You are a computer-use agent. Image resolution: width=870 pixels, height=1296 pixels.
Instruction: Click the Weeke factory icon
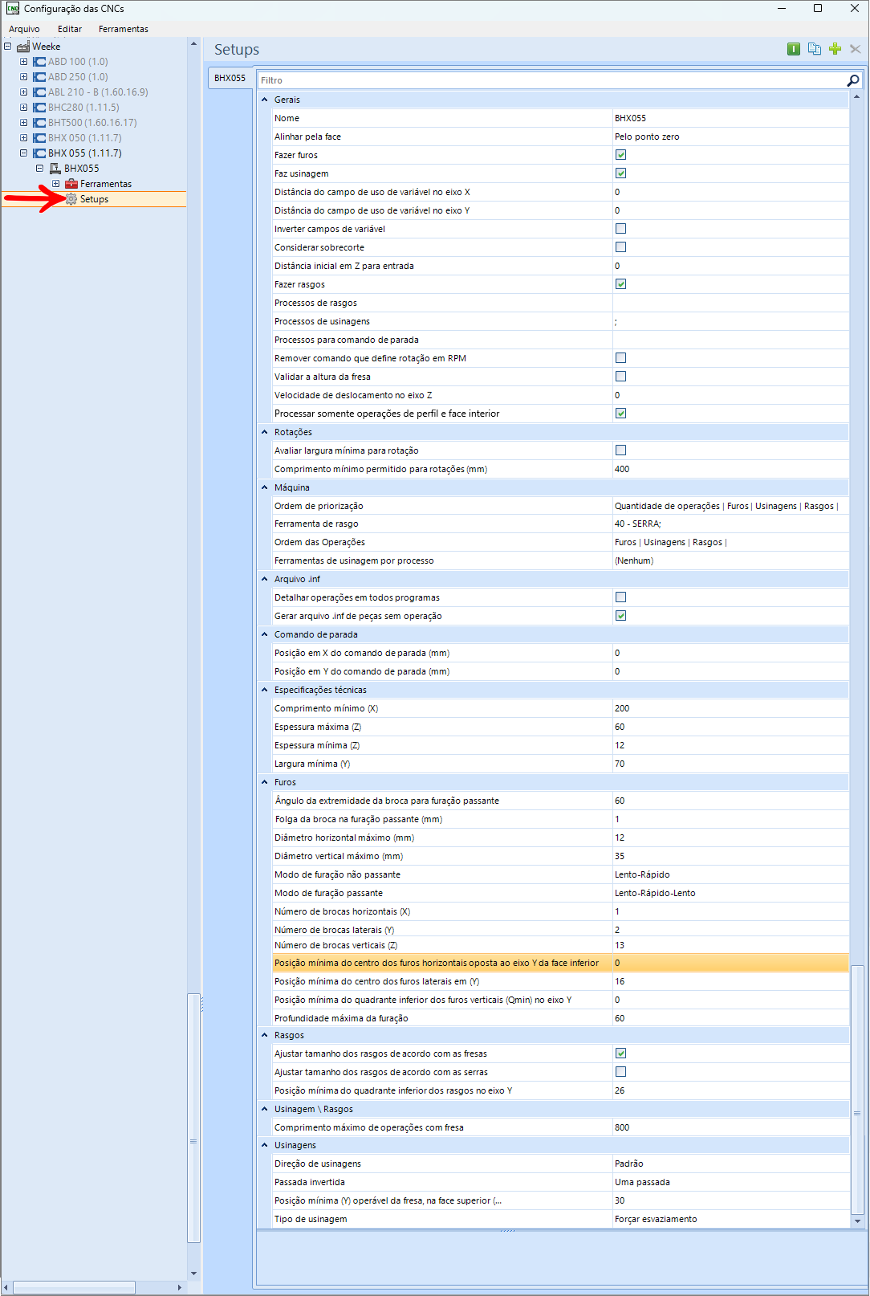pos(23,47)
